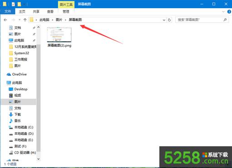Go up one folder level
This screenshot has width=232, height=168.
(25, 20)
